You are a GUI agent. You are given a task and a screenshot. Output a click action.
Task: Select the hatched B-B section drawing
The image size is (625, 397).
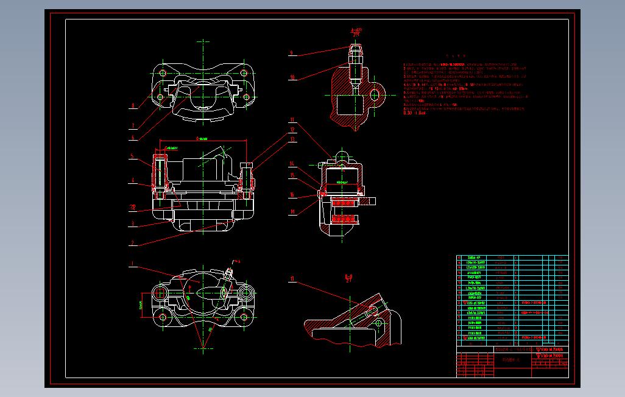point(353,320)
